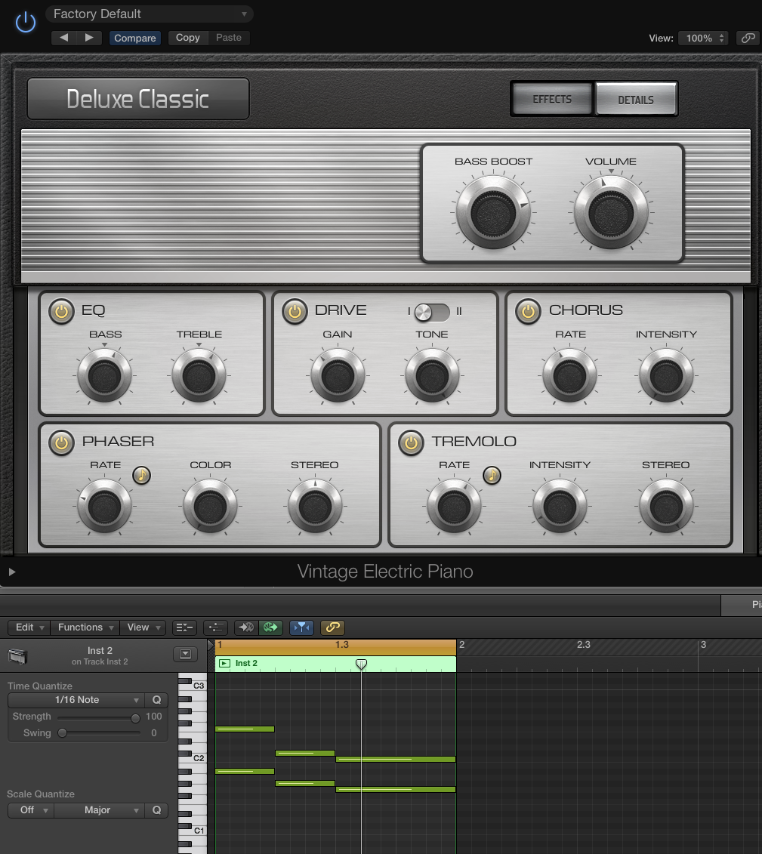This screenshot has width=762, height=854.
Task: Open the 1/16 Note time quantize dropdown
Action: coord(76,700)
